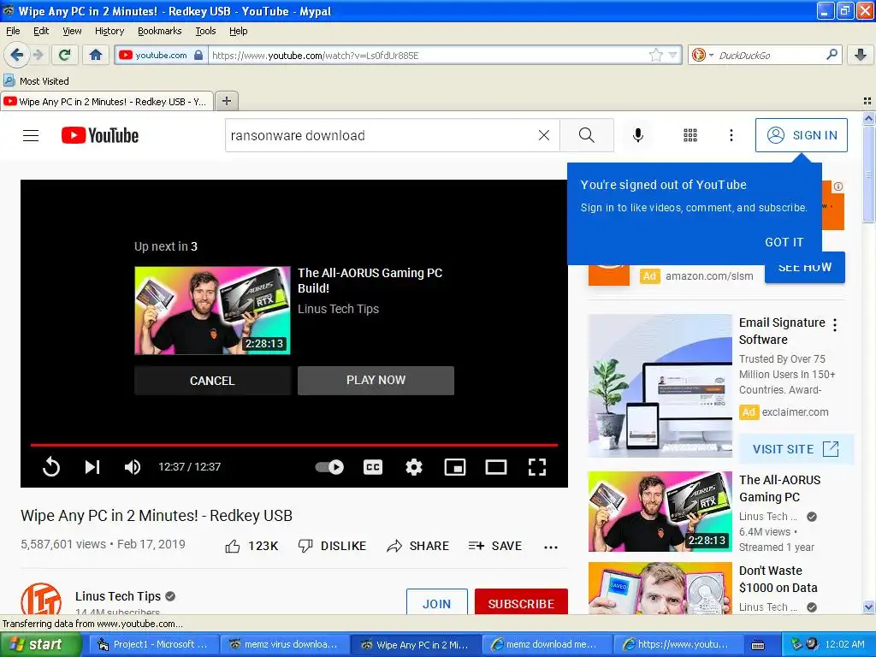This screenshot has width=876, height=657.
Task: Click the YouTube search magnifier button
Action: coord(587,135)
